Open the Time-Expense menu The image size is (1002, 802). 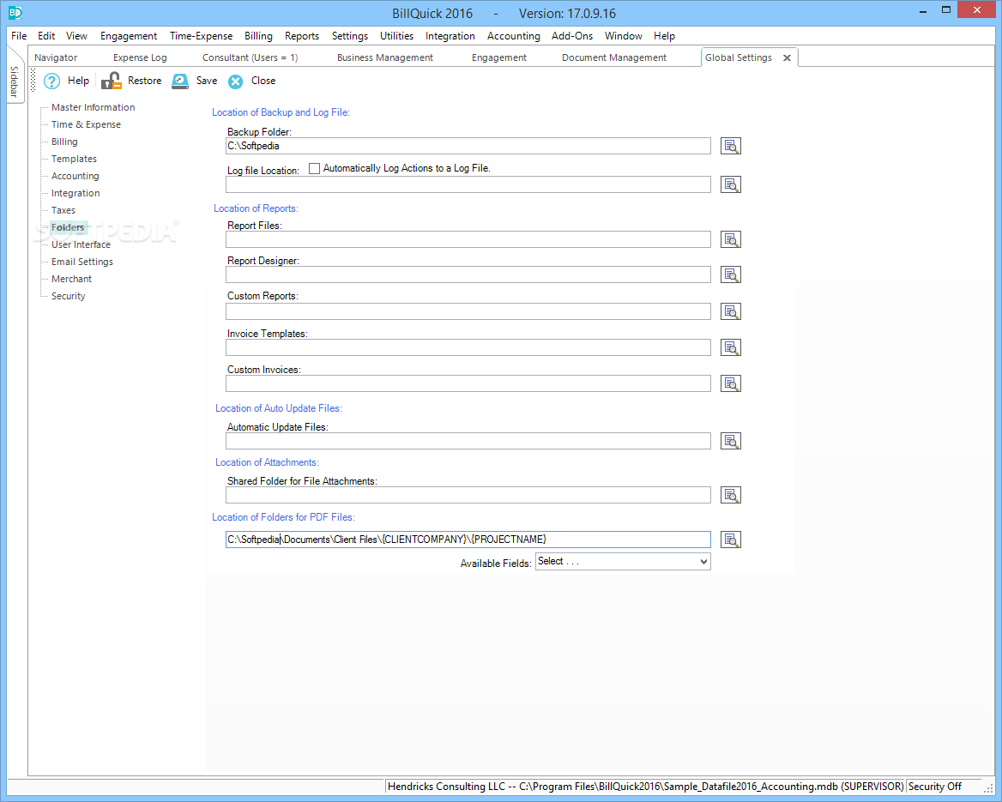pos(201,36)
